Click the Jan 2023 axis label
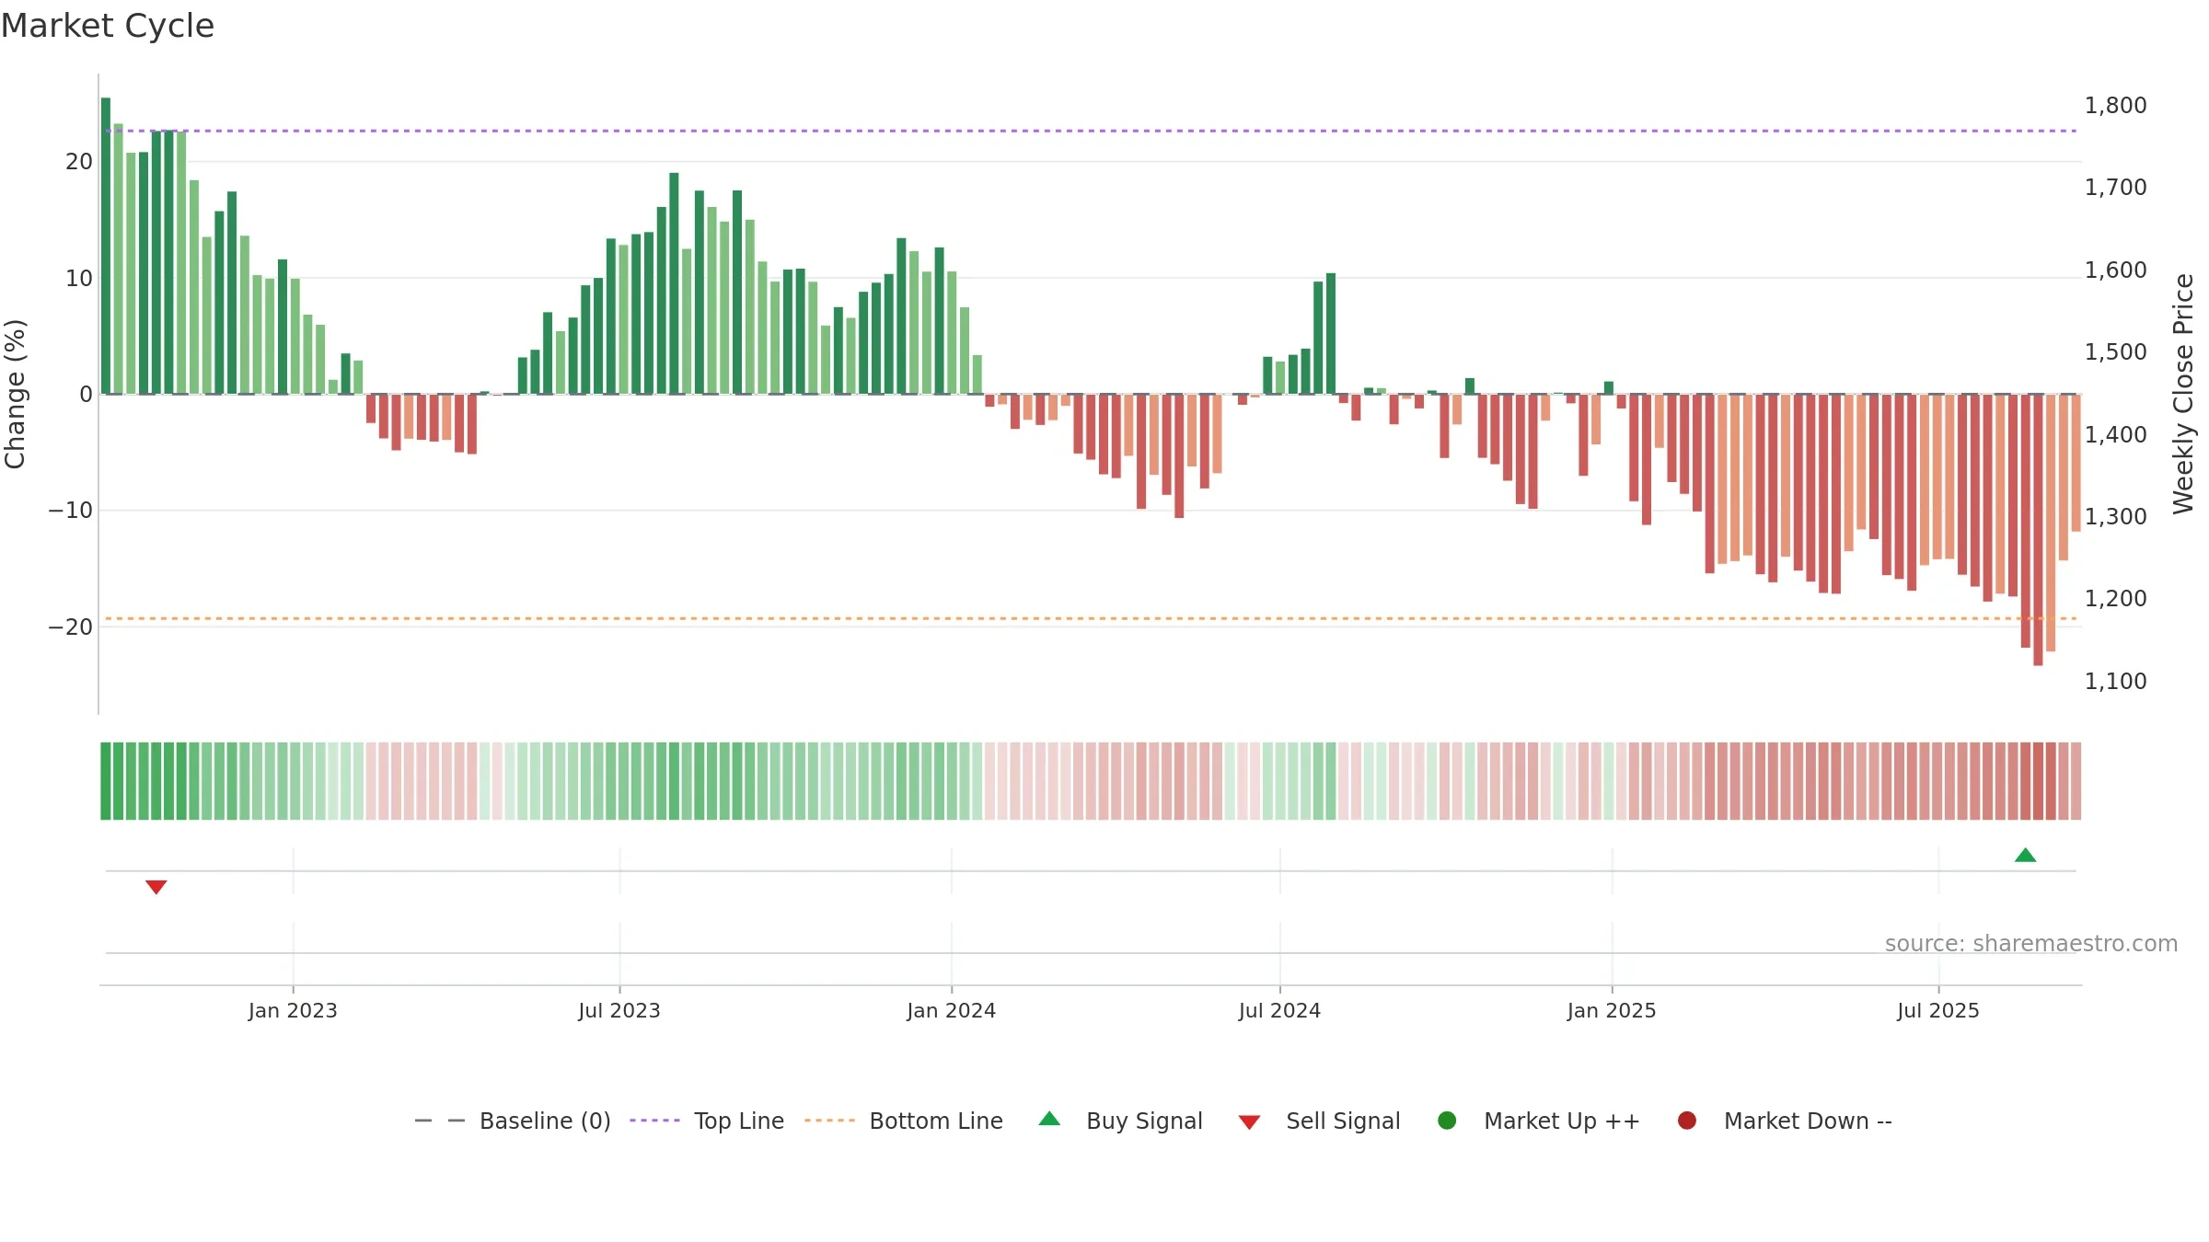2209x1242 pixels. tap(293, 1010)
